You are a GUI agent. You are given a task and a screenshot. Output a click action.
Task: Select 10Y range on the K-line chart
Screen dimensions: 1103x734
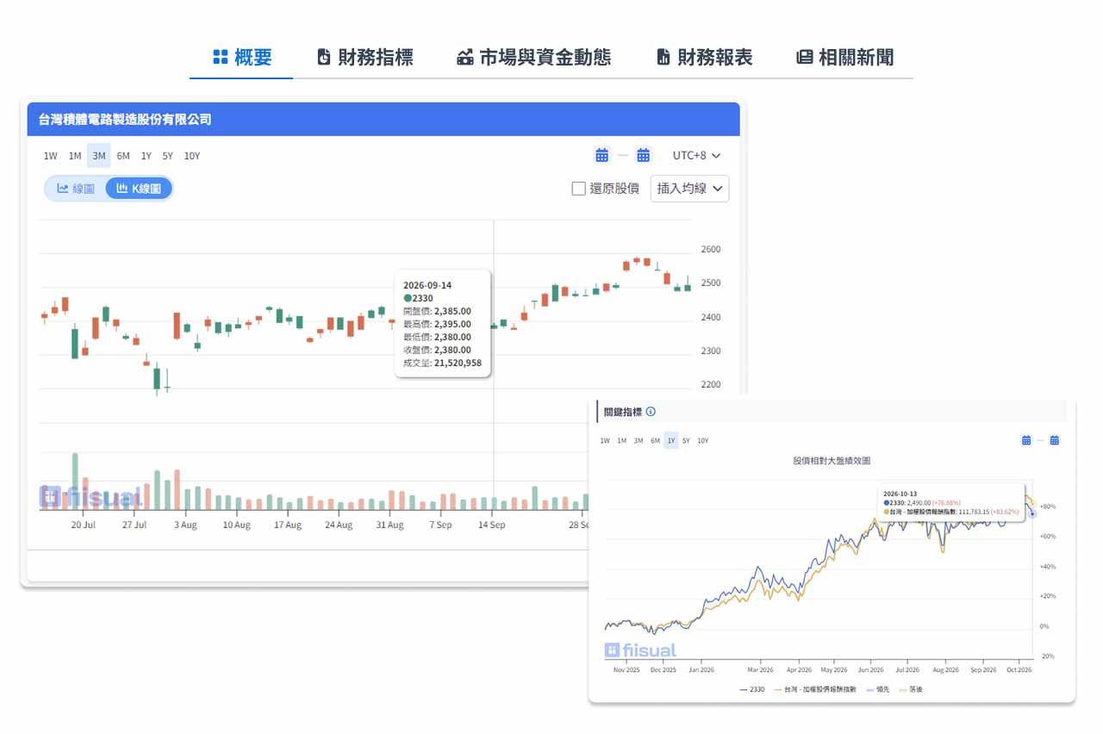[192, 156]
